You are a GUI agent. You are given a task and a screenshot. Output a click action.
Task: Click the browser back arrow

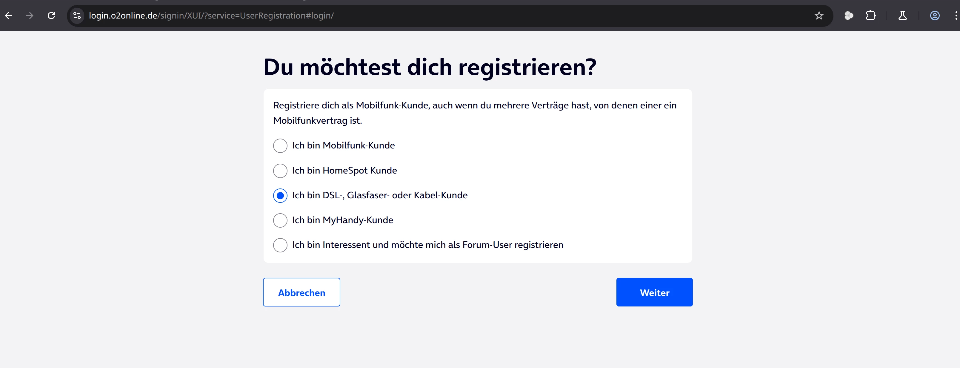[x=9, y=16]
